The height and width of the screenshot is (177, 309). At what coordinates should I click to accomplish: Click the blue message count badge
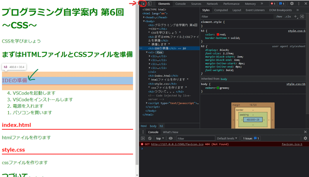[x=282, y=3]
